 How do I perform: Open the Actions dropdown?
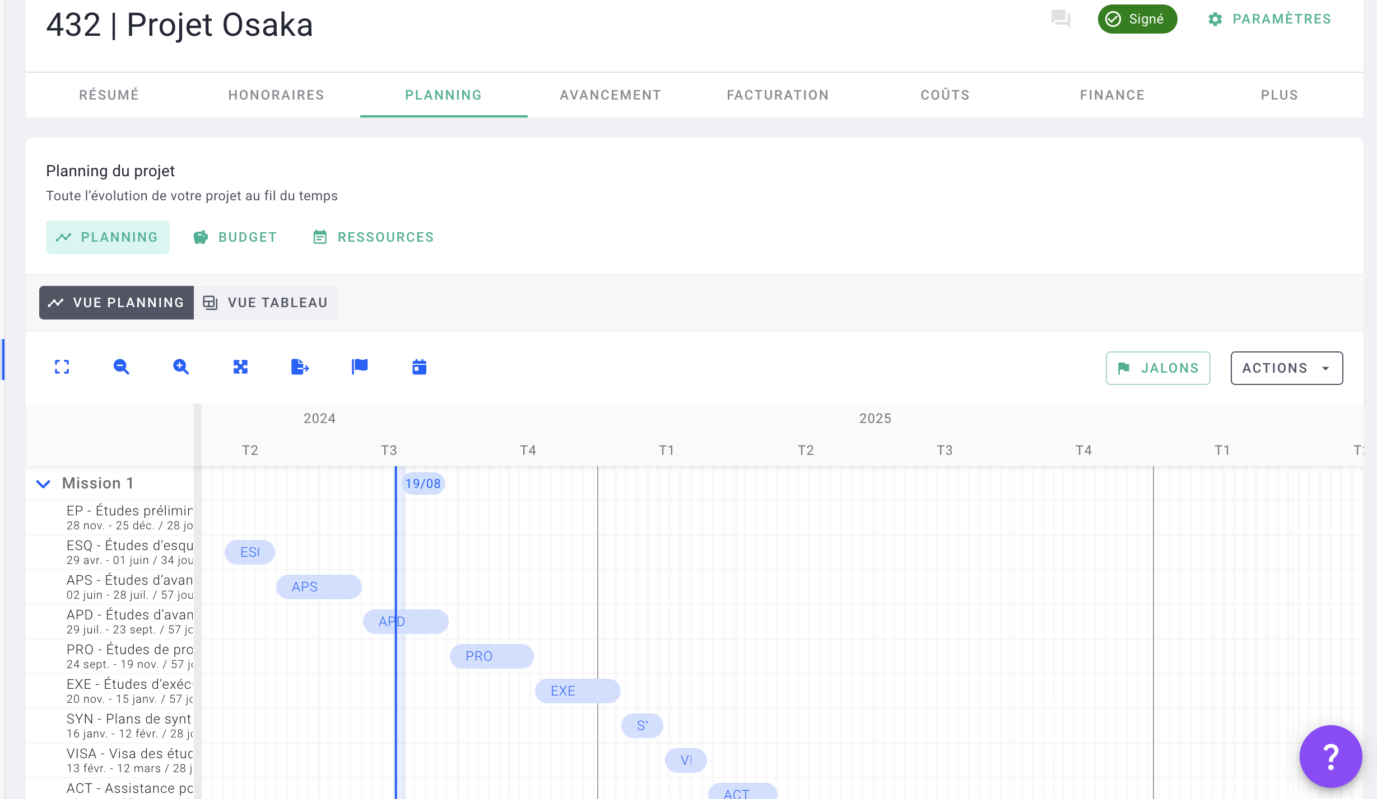(1287, 368)
